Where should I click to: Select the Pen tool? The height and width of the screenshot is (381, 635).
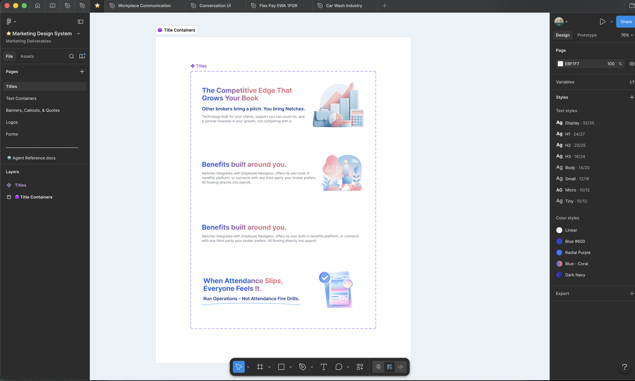click(302, 367)
